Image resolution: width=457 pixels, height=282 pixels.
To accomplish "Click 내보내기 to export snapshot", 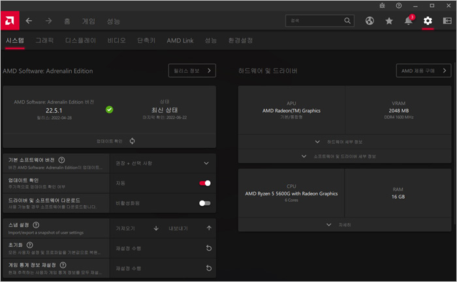I will coord(178,229).
